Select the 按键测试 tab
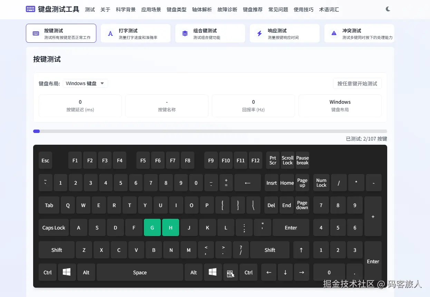 61,33
